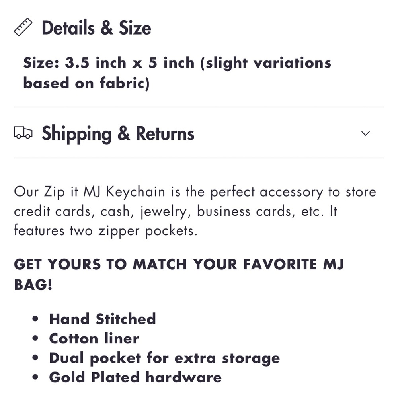This screenshot has height=398, width=398.
Task: Select 'Dual pocket for extra storage' item
Action: (x=164, y=358)
